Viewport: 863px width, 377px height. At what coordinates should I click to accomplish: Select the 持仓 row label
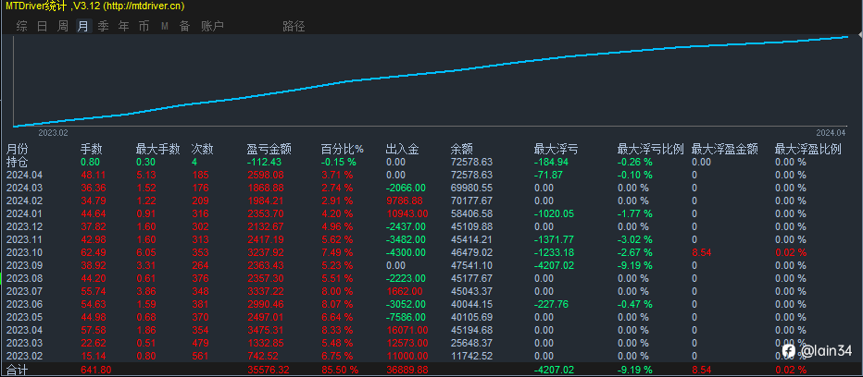(17, 162)
